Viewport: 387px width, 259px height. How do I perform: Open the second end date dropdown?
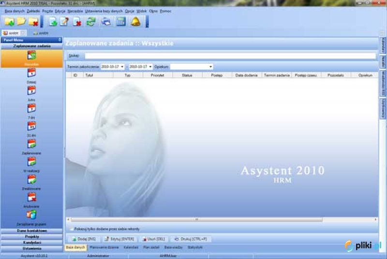coord(150,67)
